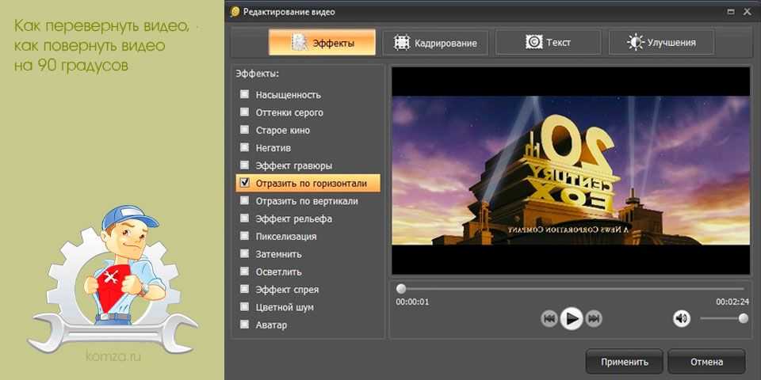Click the video preview image
761x380 pixels.
(x=571, y=171)
